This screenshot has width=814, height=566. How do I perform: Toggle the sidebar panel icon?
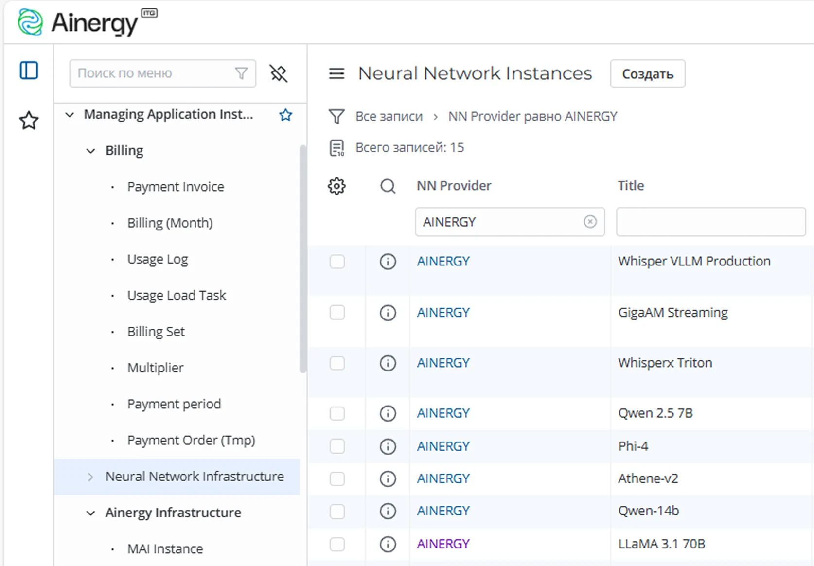point(29,71)
